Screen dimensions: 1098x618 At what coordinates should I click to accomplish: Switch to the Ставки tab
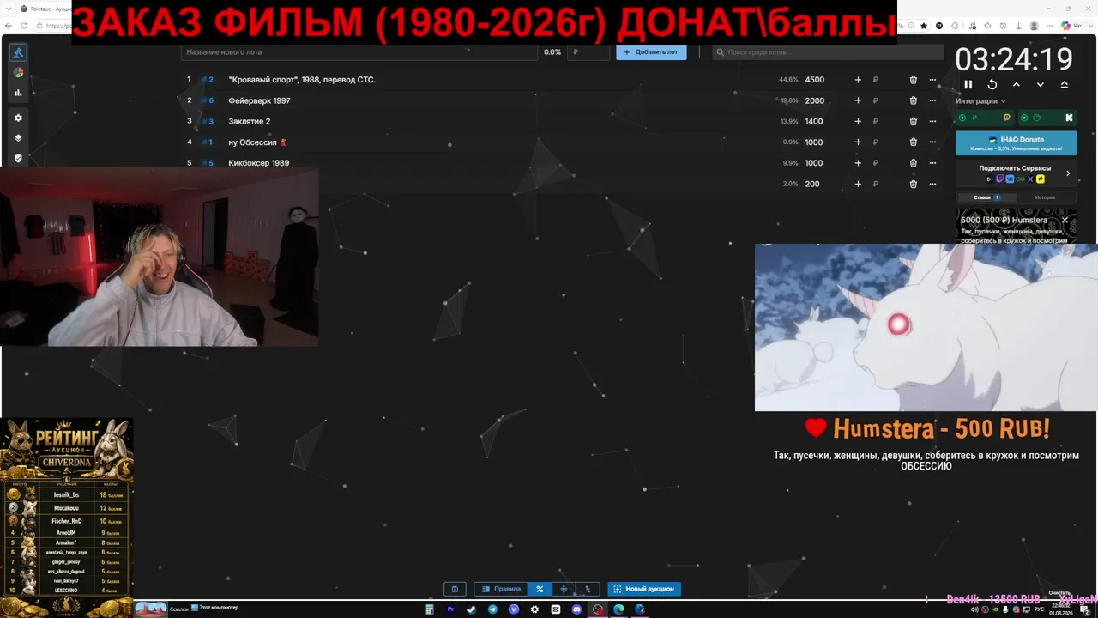(x=986, y=197)
